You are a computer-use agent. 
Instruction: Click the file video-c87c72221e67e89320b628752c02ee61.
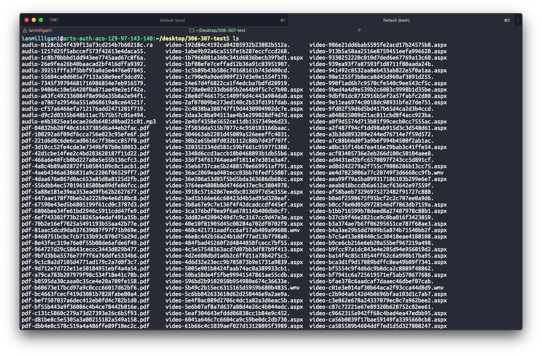click(372, 307)
